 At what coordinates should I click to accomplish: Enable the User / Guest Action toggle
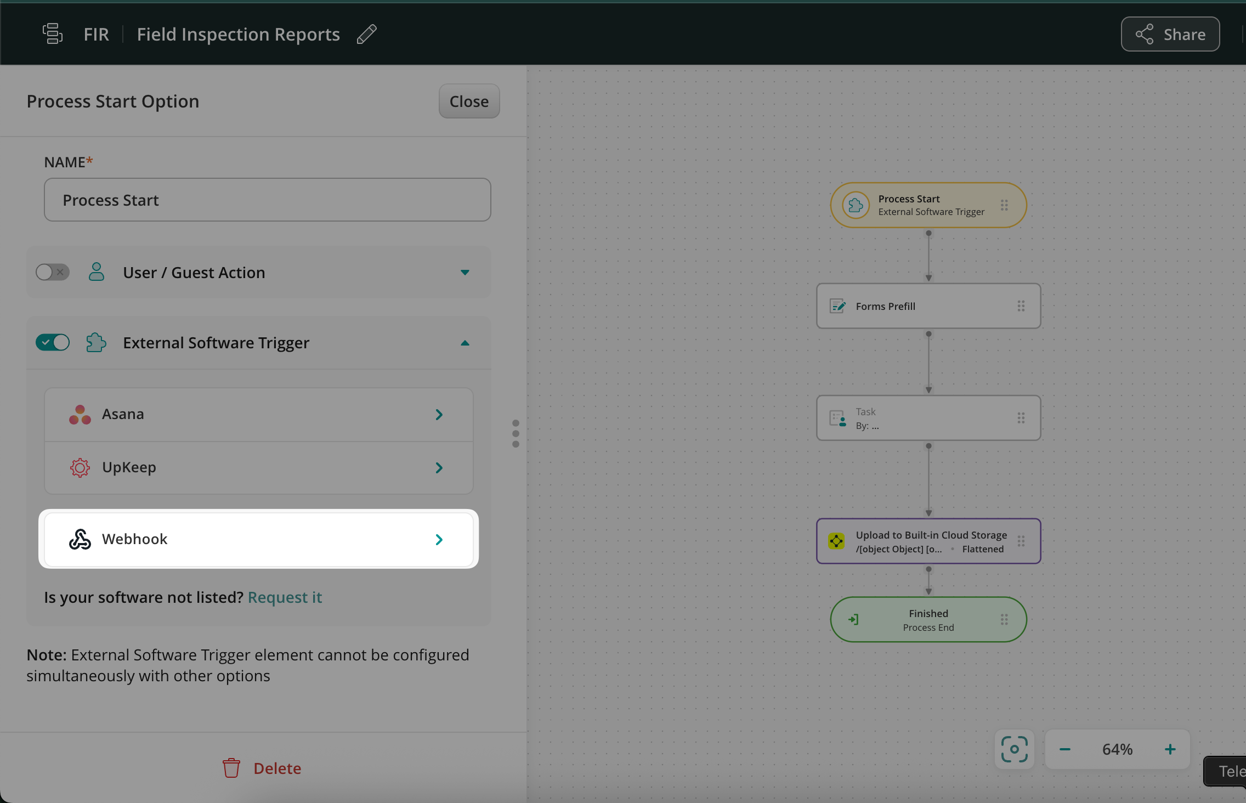[52, 272]
